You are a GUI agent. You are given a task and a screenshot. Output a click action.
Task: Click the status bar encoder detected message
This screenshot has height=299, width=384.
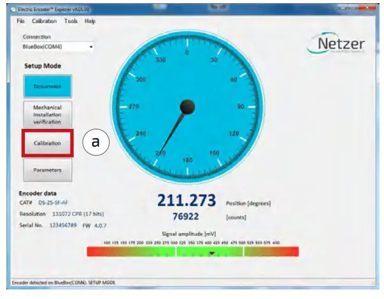[x=64, y=282]
